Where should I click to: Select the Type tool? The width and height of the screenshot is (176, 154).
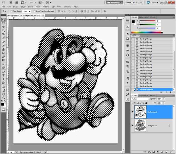click(x=4, y=75)
